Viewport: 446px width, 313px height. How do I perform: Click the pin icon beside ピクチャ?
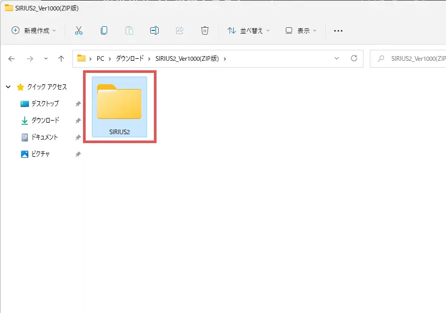click(x=78, y=154)
